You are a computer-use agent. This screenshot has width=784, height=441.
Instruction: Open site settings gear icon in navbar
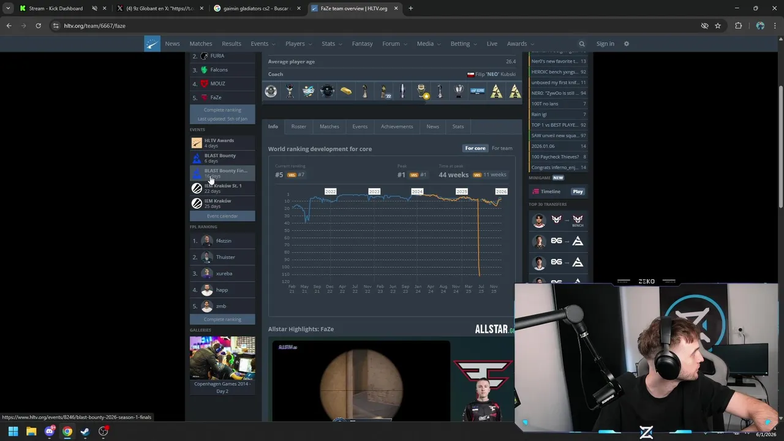pos(626,43)
